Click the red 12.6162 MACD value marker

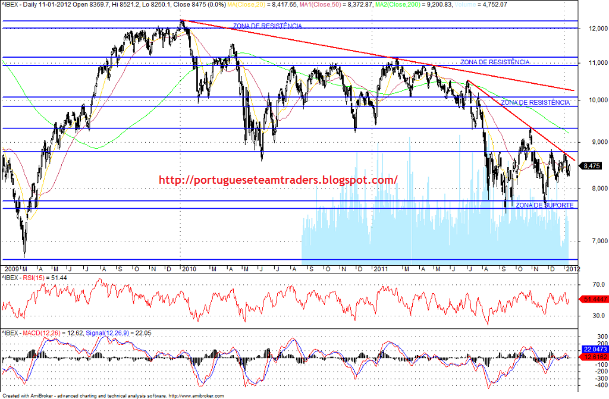[x=593, y=357]
